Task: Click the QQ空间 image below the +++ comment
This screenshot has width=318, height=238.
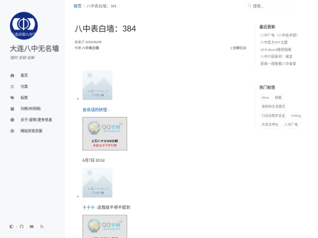Action: click(105, 226)
